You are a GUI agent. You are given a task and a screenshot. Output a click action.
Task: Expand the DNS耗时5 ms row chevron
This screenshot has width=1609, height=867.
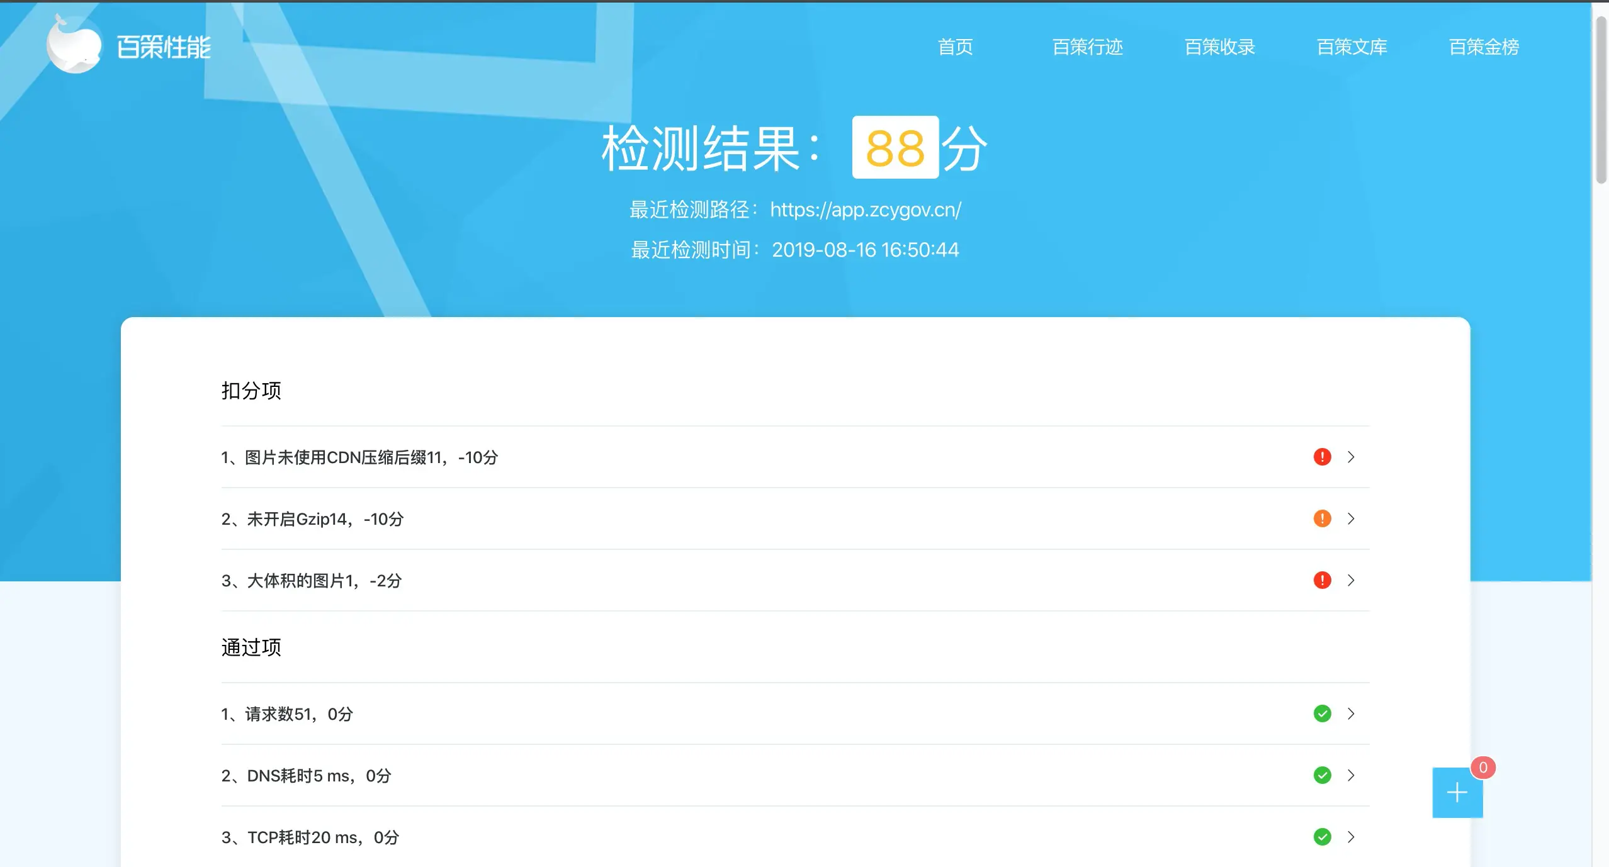tap(1351, 775)
